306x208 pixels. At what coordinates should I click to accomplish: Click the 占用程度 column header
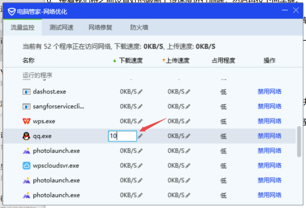[x=223, y=61]
